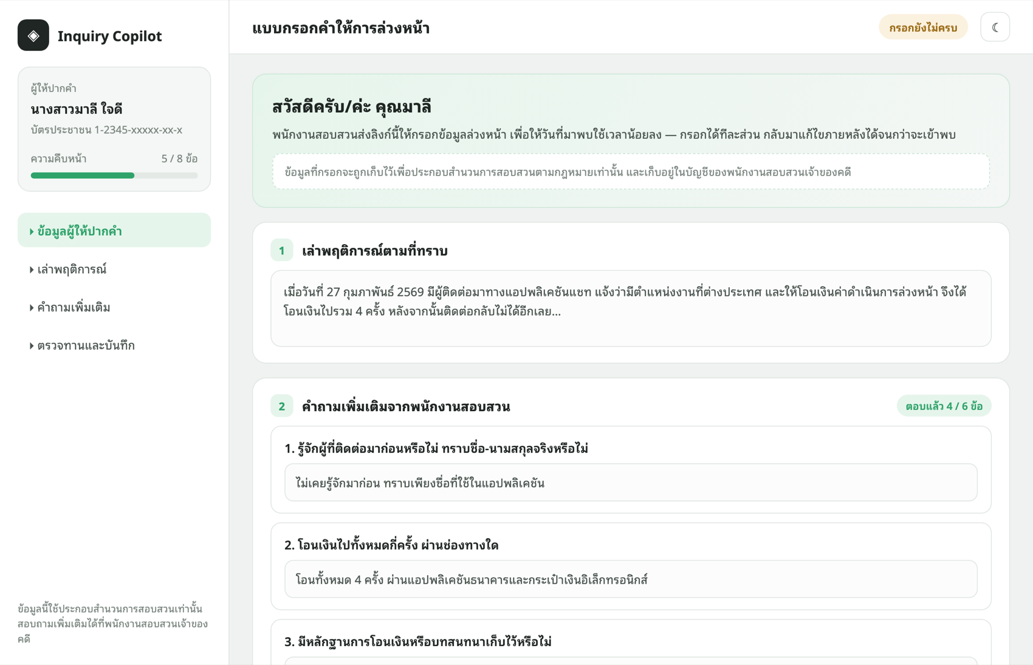Click sidebar footer note ข้อมูลนี้ใช้ประกอบสำนวน
Image resolution: width=1033 pixels, height=665 pixels.
click(x=113, y=624)
